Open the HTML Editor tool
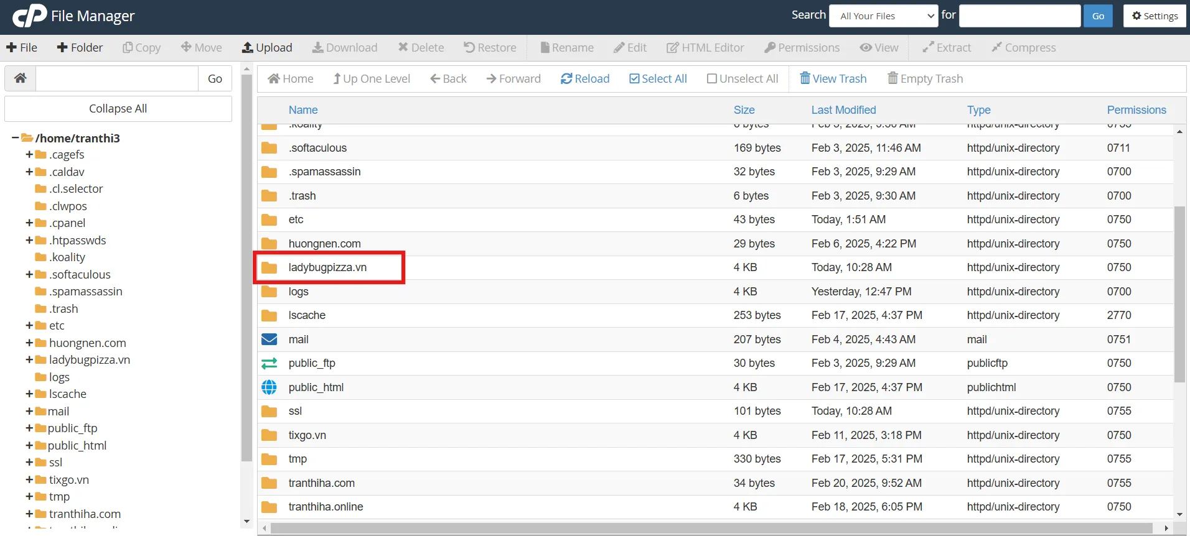 coord(705,47)
